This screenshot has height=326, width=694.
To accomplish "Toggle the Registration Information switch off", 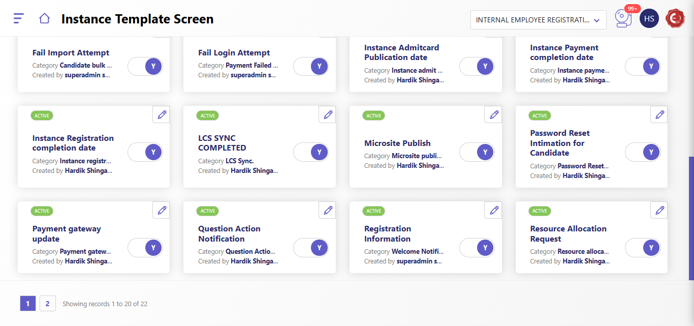I will tap(477, 248).
